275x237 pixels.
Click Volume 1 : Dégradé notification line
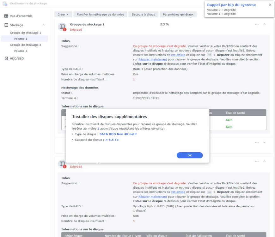221,14
